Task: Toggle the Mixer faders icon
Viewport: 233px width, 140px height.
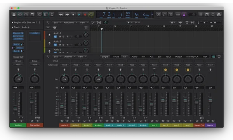Action: pyautogui.click(x=45, y=15)
